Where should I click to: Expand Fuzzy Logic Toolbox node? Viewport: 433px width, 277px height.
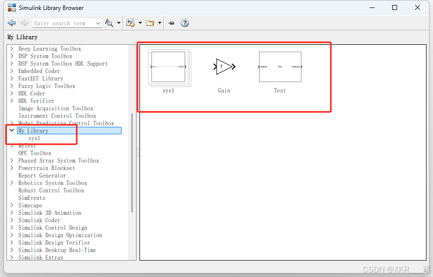pyautogui.click(x=11, y=86)
